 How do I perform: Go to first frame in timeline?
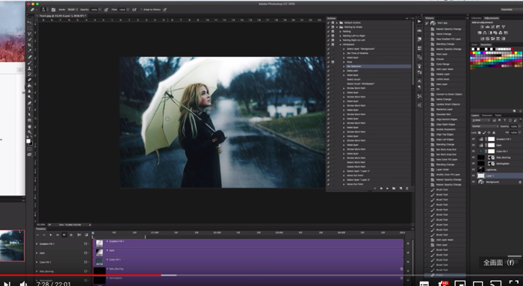[37, 234]
